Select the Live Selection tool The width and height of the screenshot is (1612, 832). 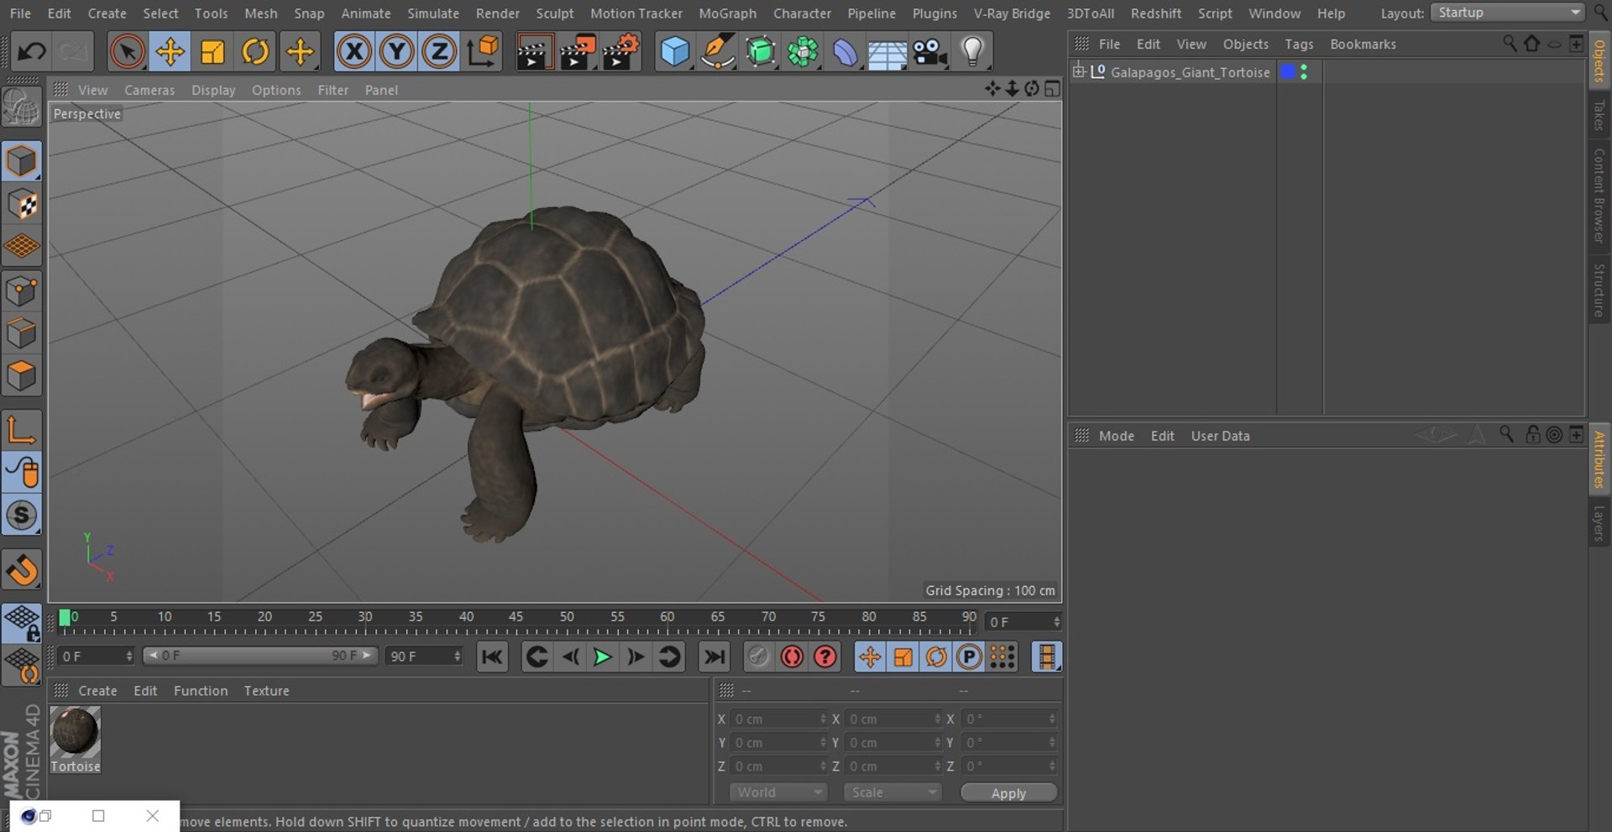(127, 52)
